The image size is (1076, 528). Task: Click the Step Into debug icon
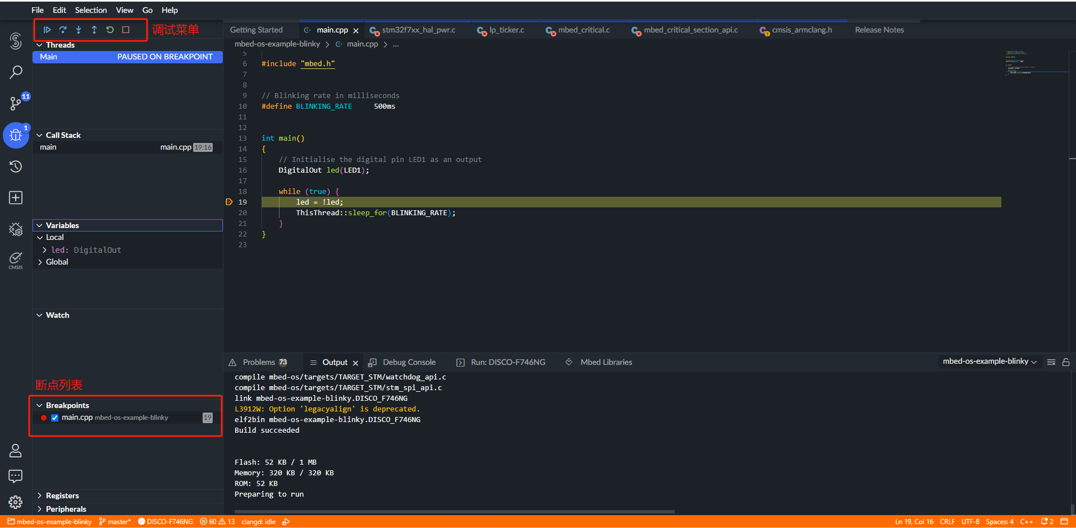coord(79,30)
